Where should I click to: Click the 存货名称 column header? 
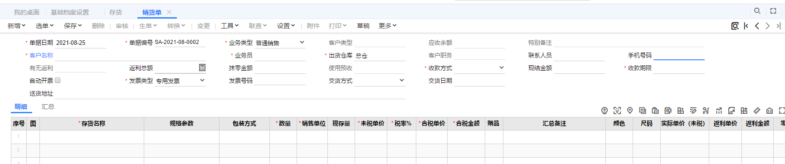point(92,123)
